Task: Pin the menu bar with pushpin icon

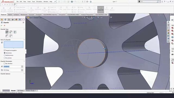Action: (55, 2)
